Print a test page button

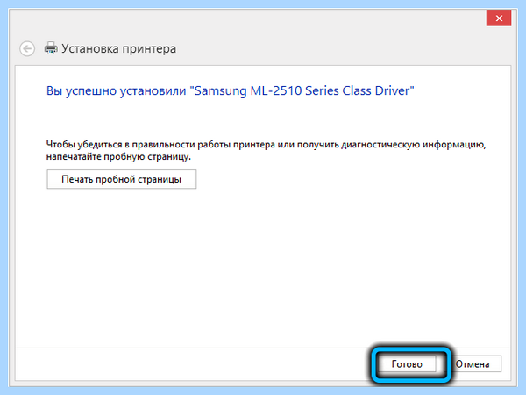pyautogui.click(x=122, y=179)
